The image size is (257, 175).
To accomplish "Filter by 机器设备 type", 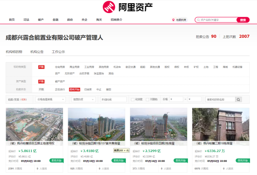I will [237, 67].
